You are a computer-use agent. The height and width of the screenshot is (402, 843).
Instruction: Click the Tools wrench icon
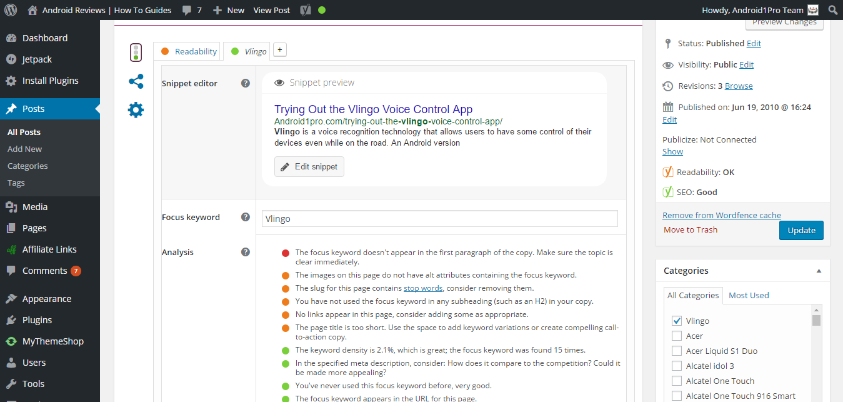(x=11, y=384)
